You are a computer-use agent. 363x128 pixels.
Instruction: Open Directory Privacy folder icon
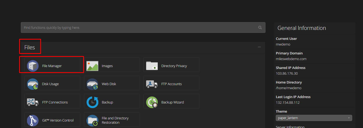[x=152, y=66]
